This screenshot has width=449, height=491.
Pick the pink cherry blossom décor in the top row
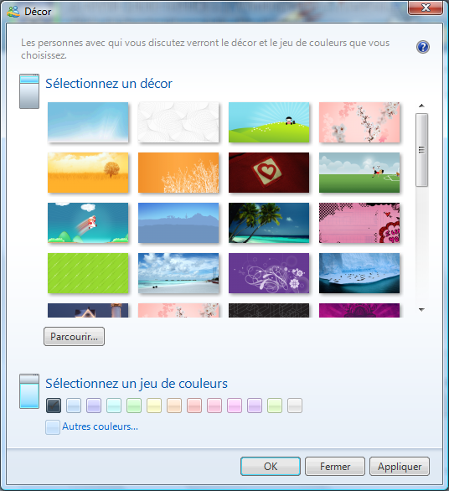tap(359, 122)
